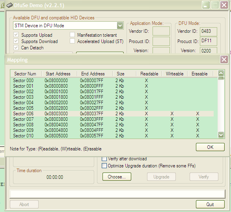Click the Application Mode Vendor ID field
Viewport: 231px width, 212px height.
click(161, 31)
